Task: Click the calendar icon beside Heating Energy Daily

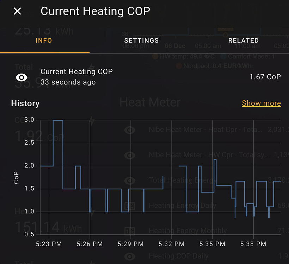Action: click(130, 205)
